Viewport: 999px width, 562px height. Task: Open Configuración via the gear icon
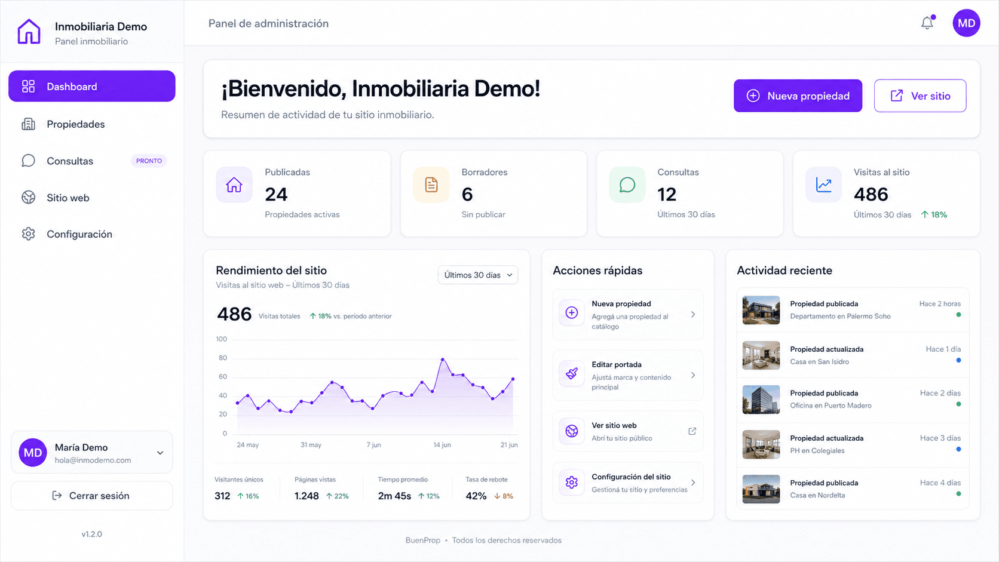[28, 234]
